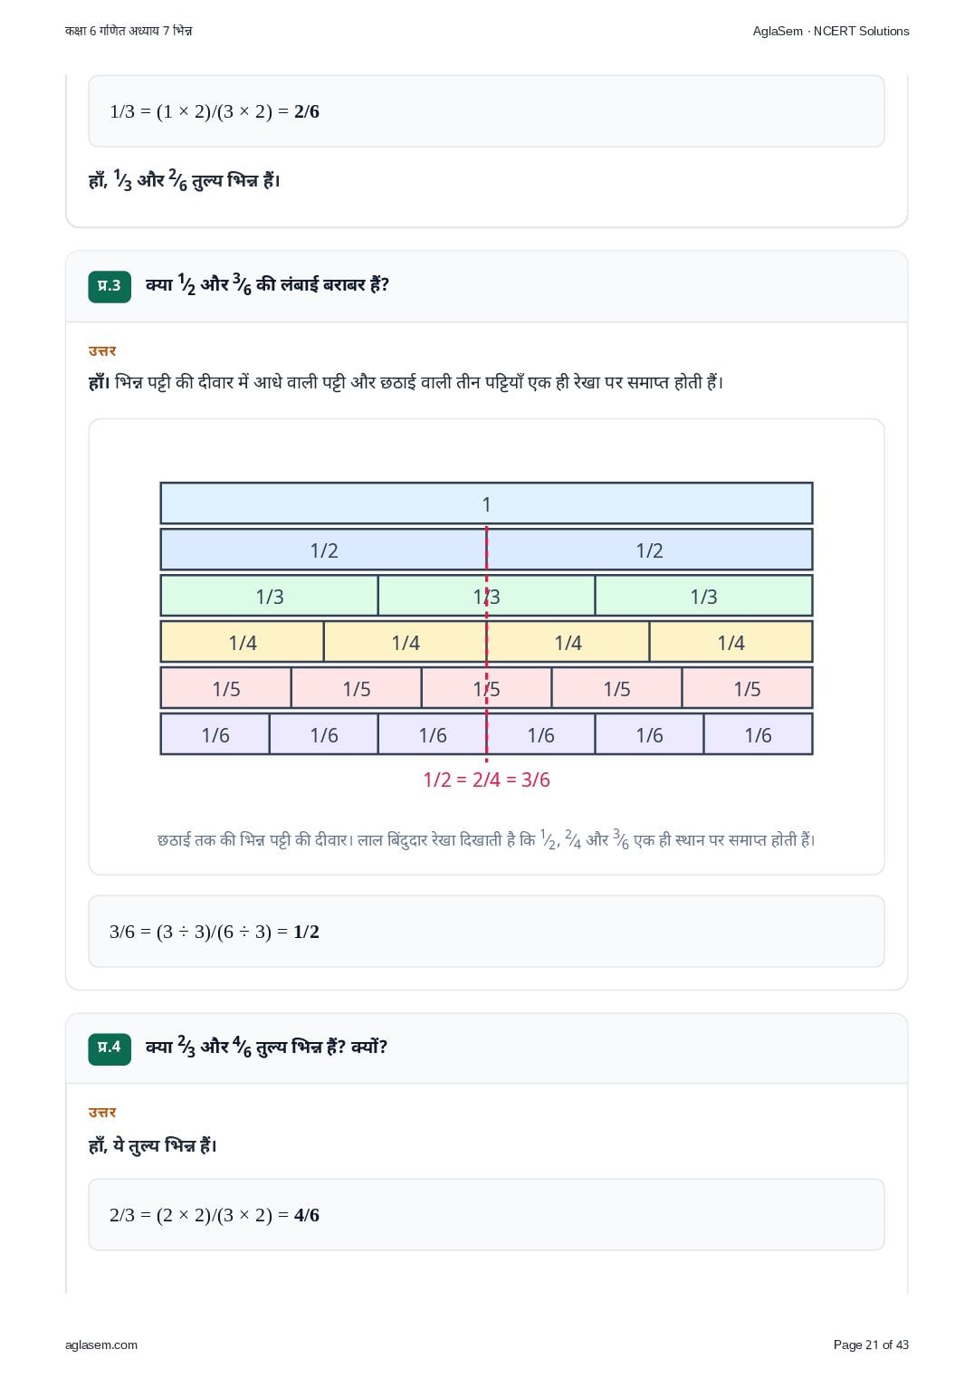The height and width of the screenshot is (1378, 974).
Task: Click the last yellow 1/4 strip
Action: pos(731,642)
